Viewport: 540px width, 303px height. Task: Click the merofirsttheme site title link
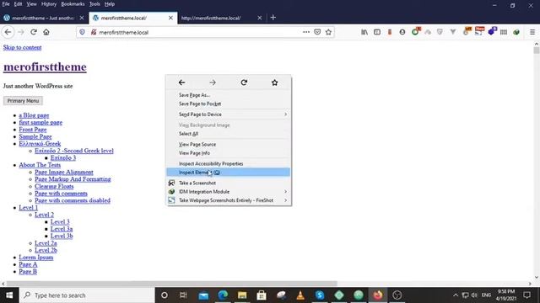click(45, 66)
